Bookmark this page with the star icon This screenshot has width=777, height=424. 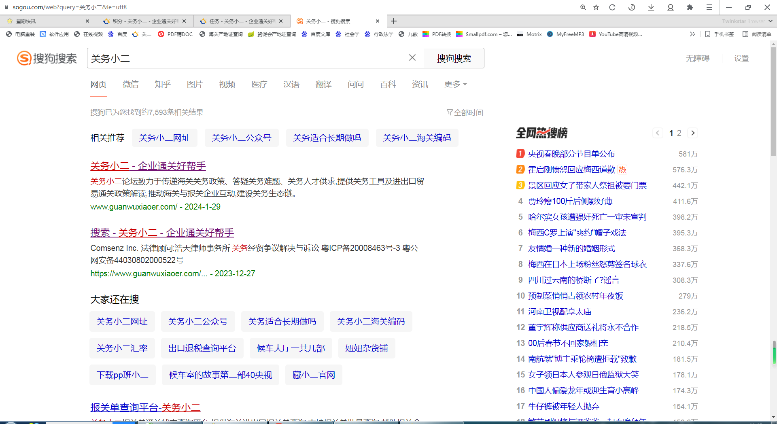pos(596,7)
